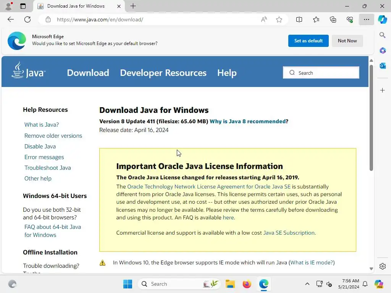Open What is Java? link
Screen dimensions: 391x293
point(42,125)
